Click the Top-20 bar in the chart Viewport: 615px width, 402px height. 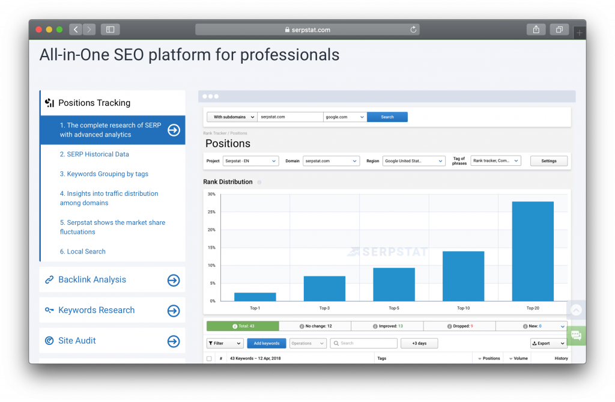pyautogui.click(x=533, y=251)
